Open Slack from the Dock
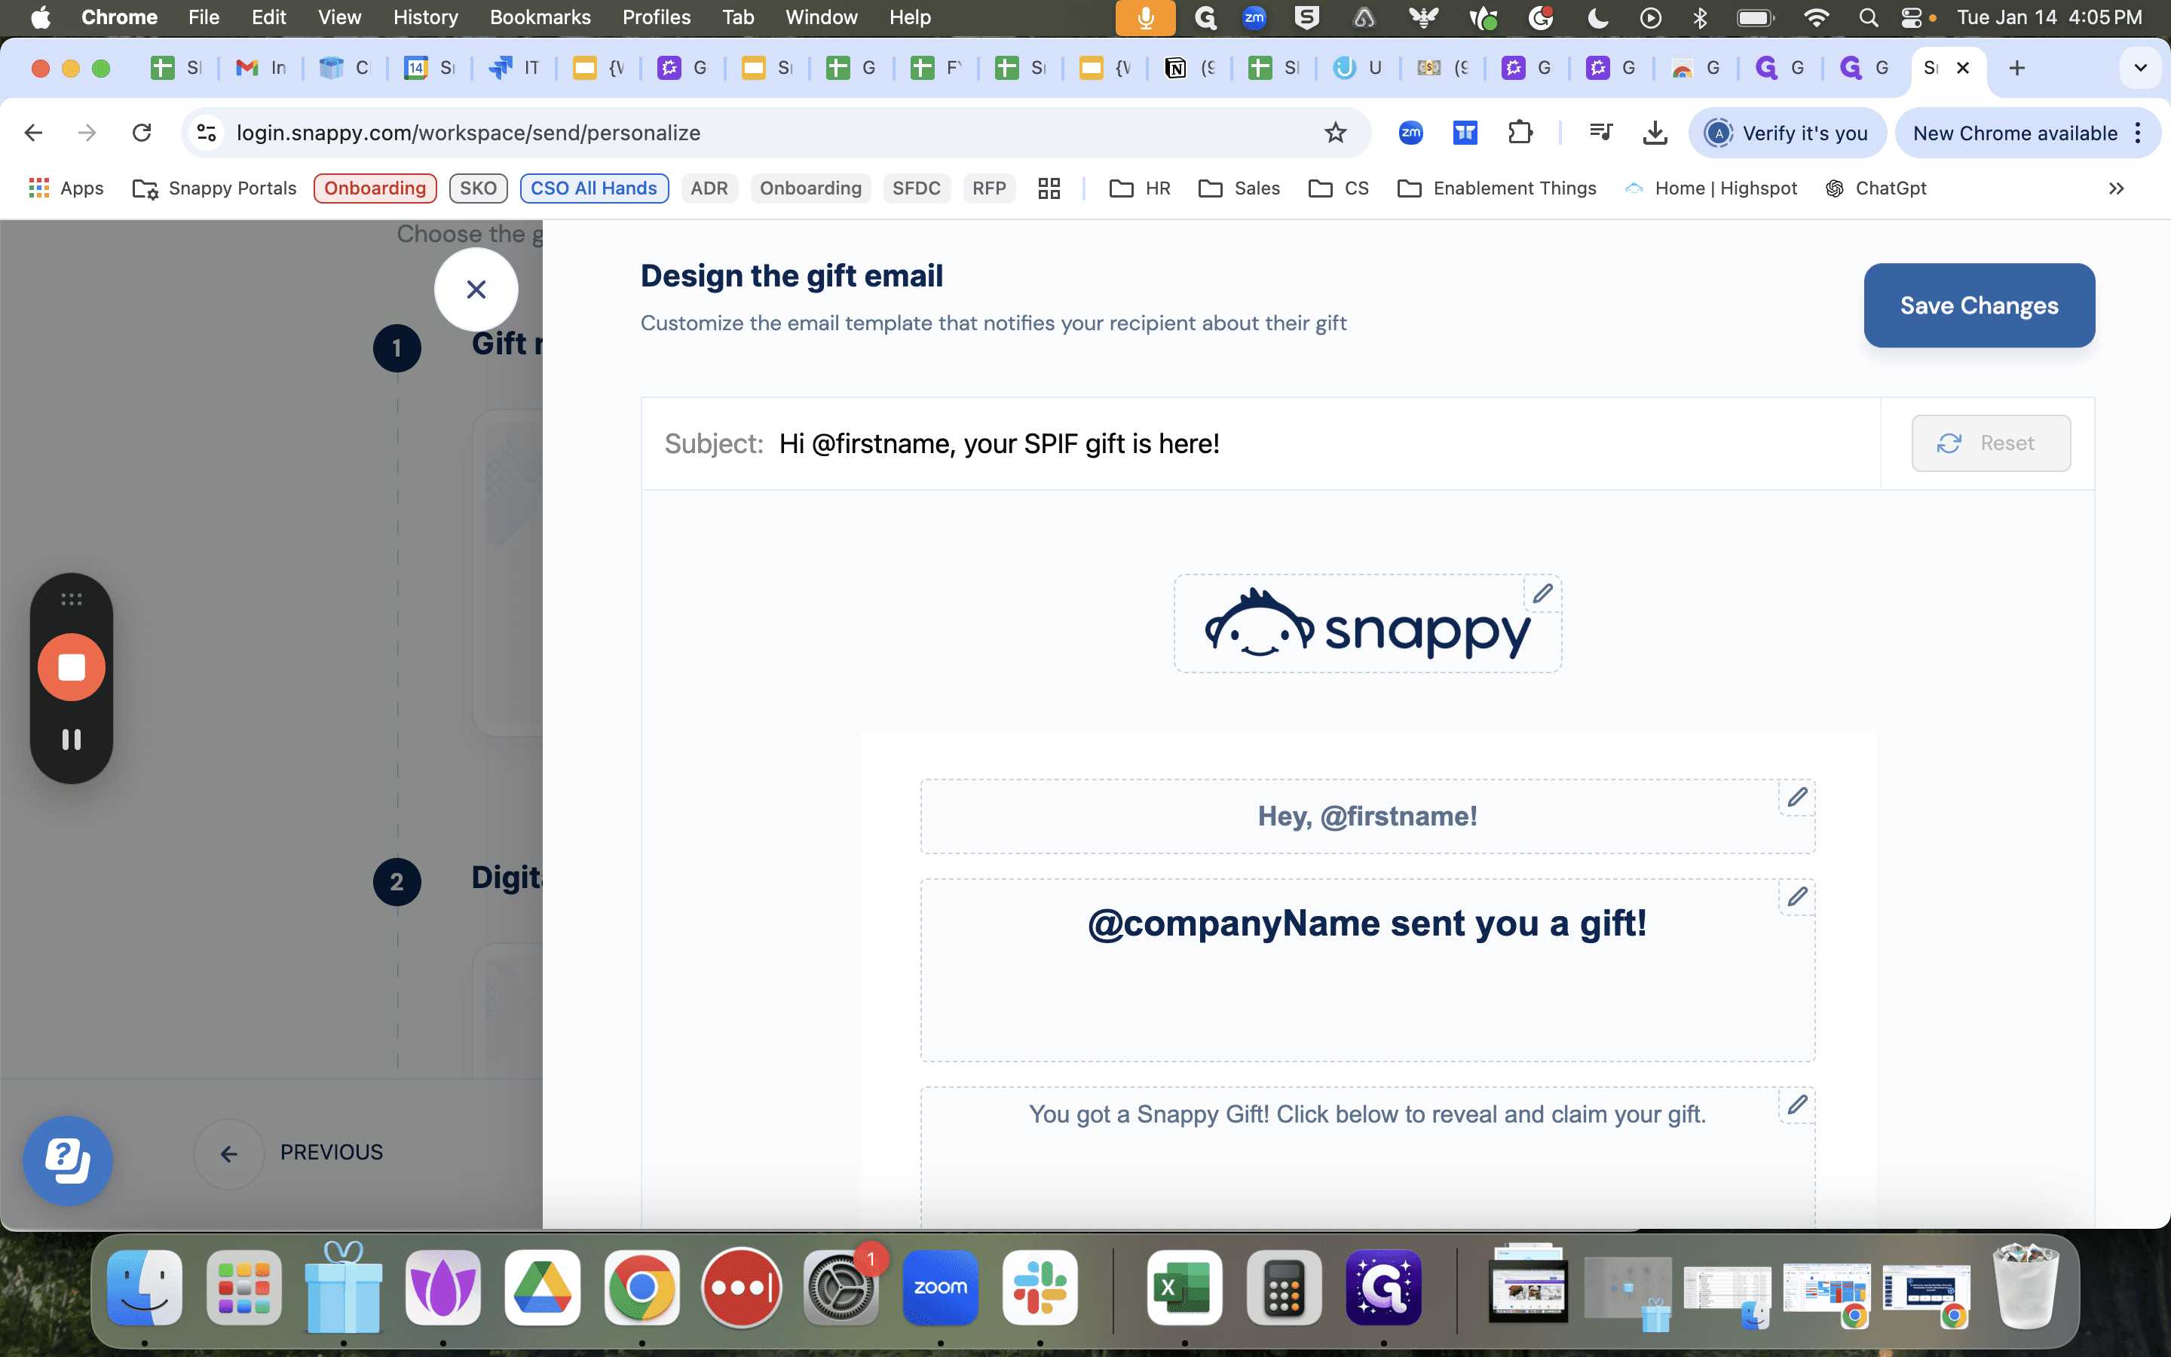 pos(1040,1287)
